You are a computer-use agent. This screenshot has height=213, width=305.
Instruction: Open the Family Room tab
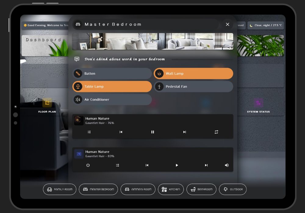tap(60, 189)
